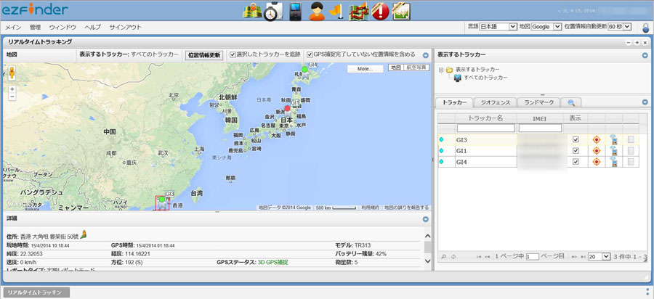Click the リアルタイムトラッキン taskbar button

click(x=37, y=292)
